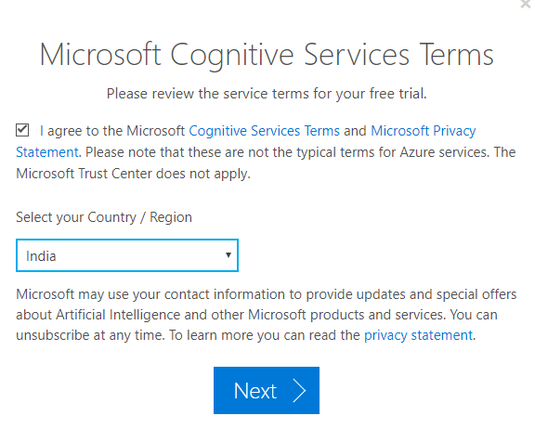
Task: Click the Microsoft Cognitive Services Terms heading
Action: pos(267,55)
